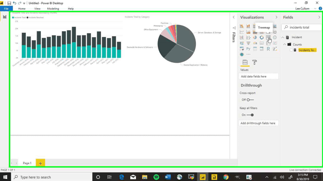Toggle the Keep all filters switch
This screenshot has height=181, width=323.
250,115
